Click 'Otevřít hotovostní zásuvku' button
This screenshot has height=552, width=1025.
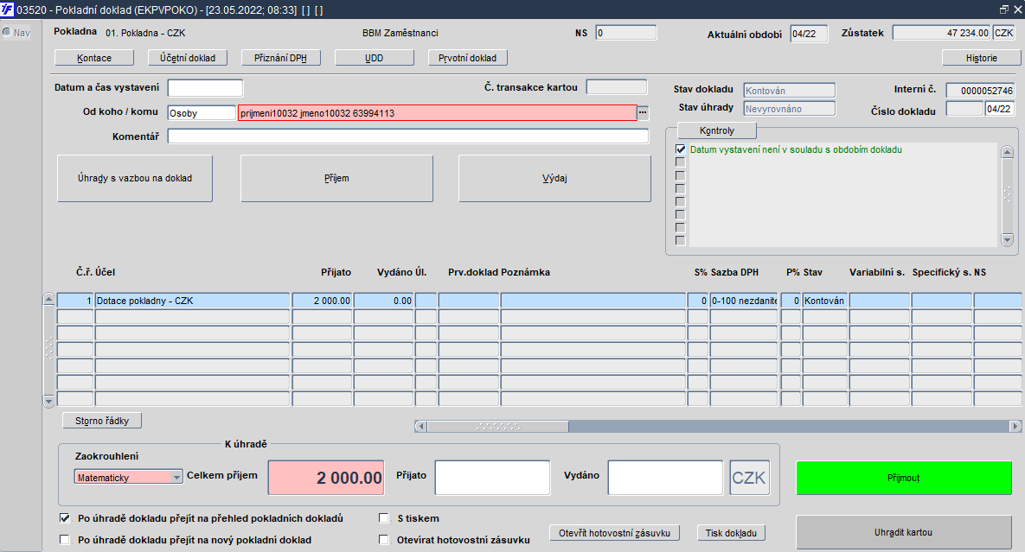[x=614, y=533]
